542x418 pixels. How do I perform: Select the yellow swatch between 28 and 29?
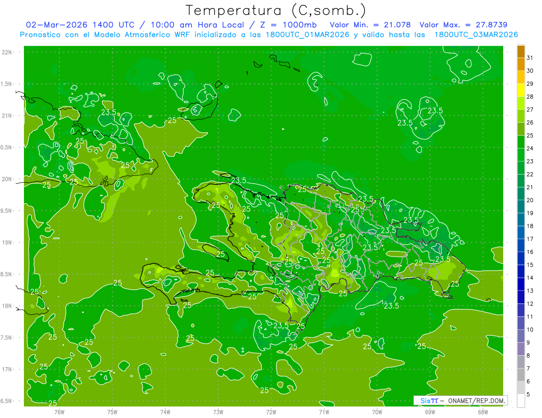521,90
